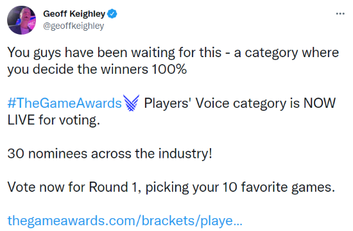The height and width of the screenshot is (231, 353).
Task: Open Geoff Keighley's profile picture
Action: coord(22,21)
